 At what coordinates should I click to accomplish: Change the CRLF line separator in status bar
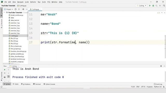tap(138, 87)
